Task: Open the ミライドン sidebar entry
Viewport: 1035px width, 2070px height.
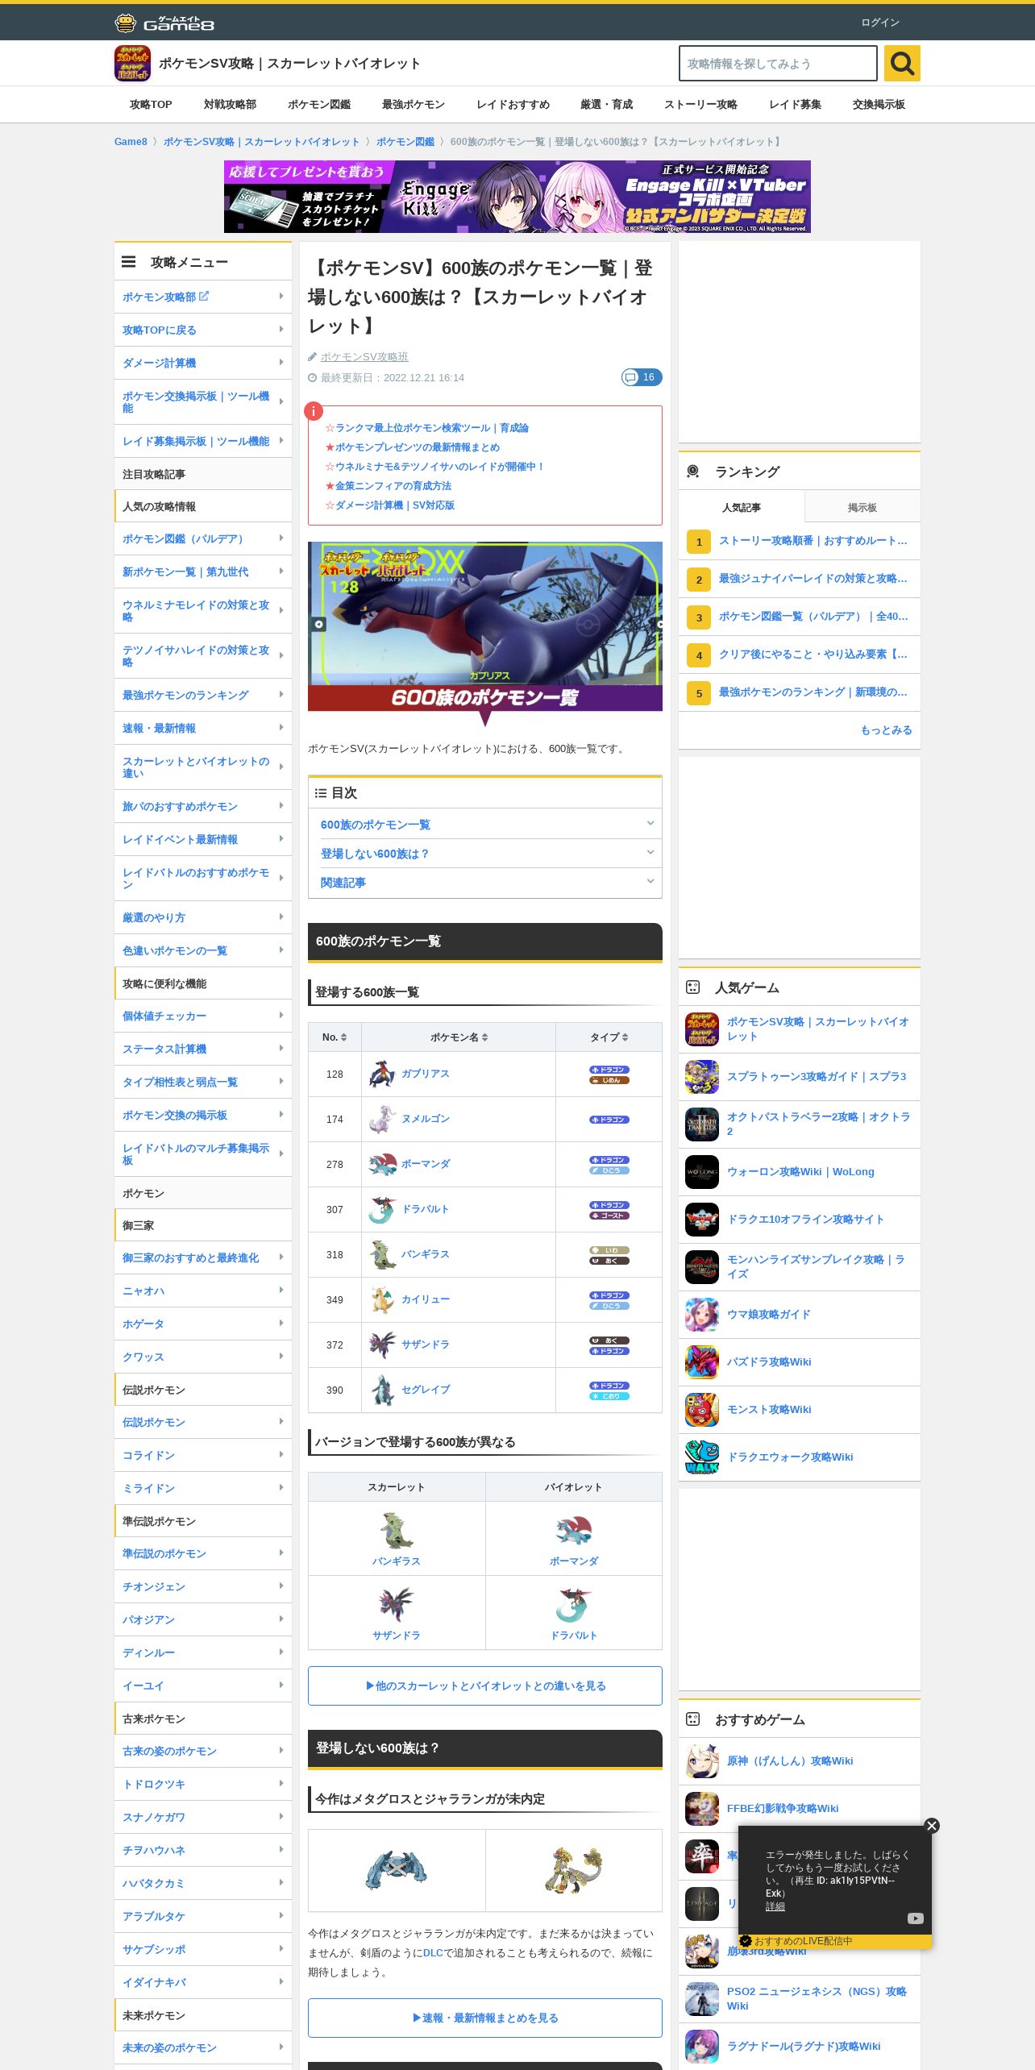Action: point(203,1488)
